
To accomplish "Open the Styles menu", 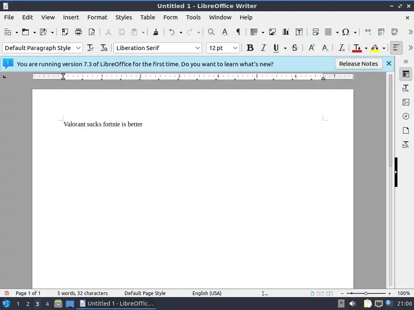I will [124, 17].
